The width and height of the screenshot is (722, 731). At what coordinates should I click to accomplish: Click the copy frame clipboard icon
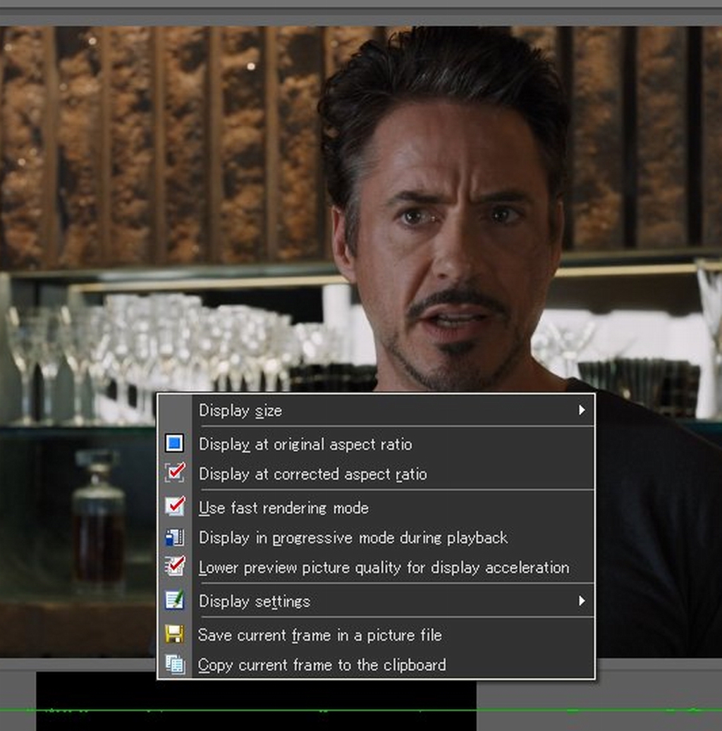175,664
